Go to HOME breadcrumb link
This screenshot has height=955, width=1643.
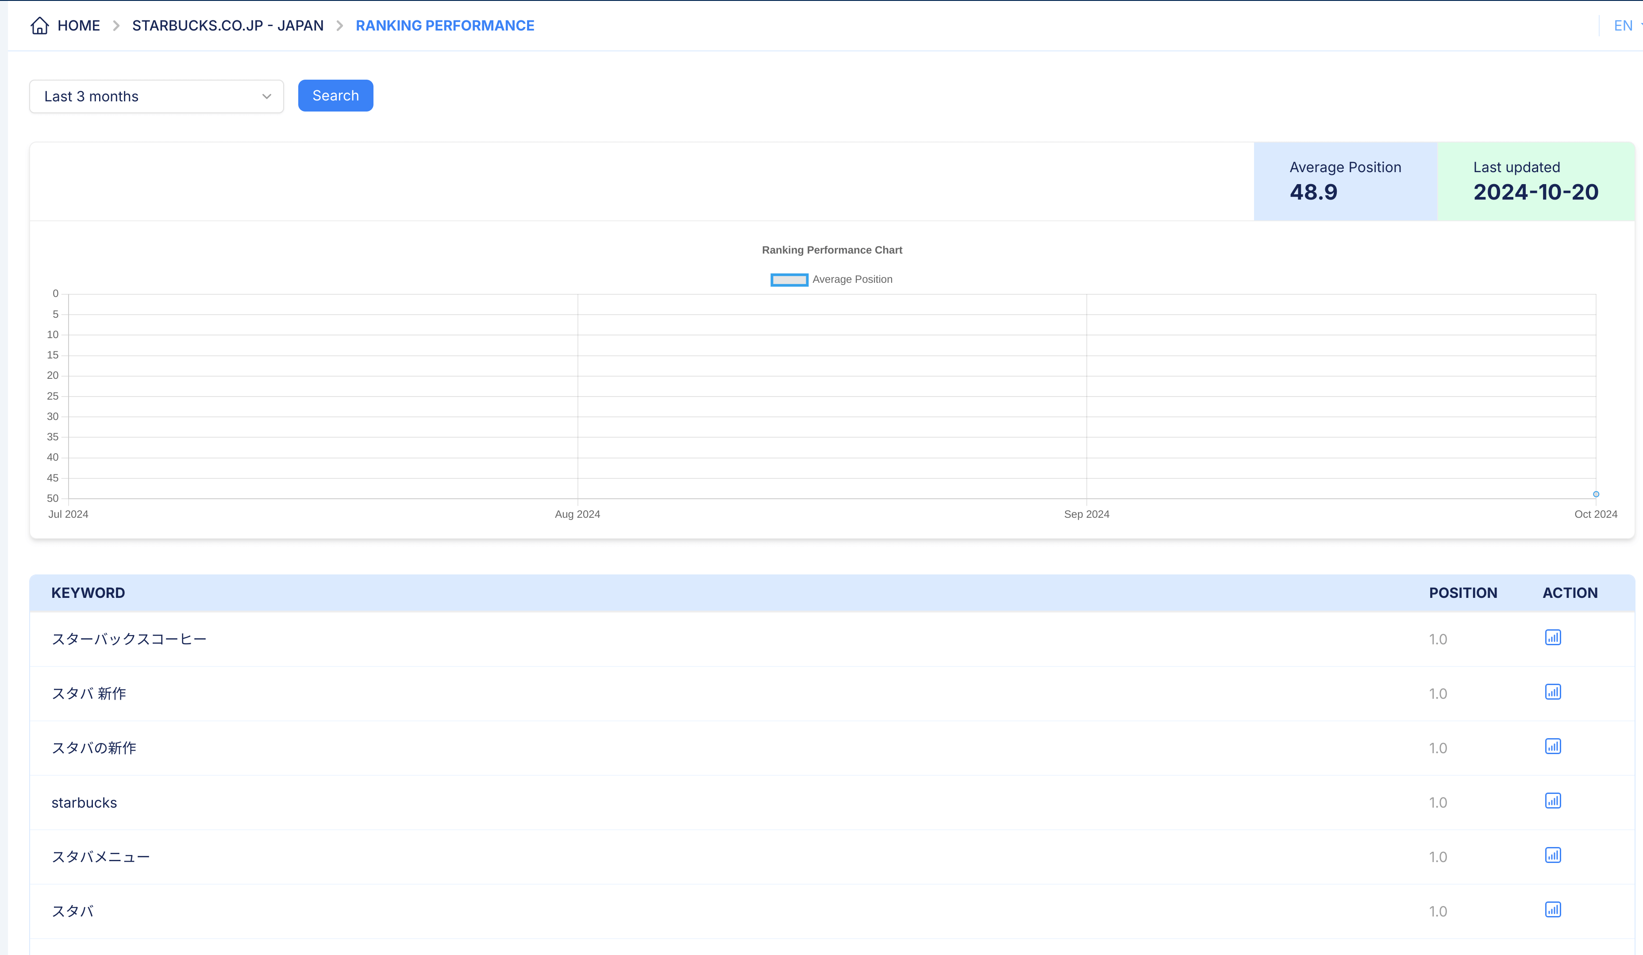coord(78,25)
